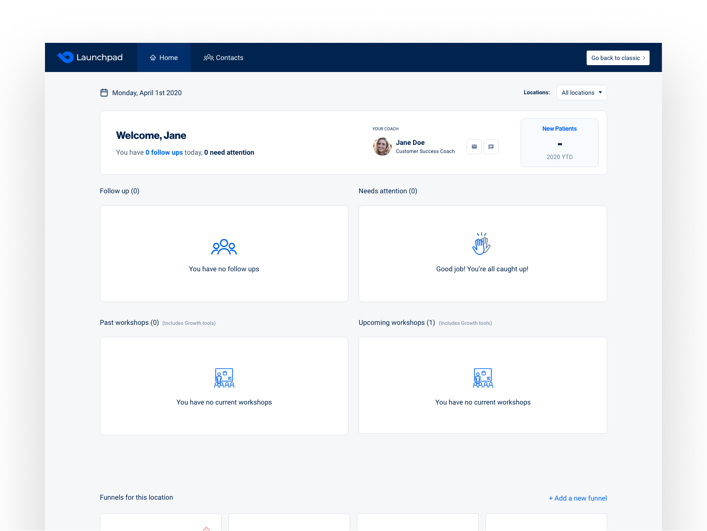
Task: Click the calendar icon beside the date
Action: (104, 93)
